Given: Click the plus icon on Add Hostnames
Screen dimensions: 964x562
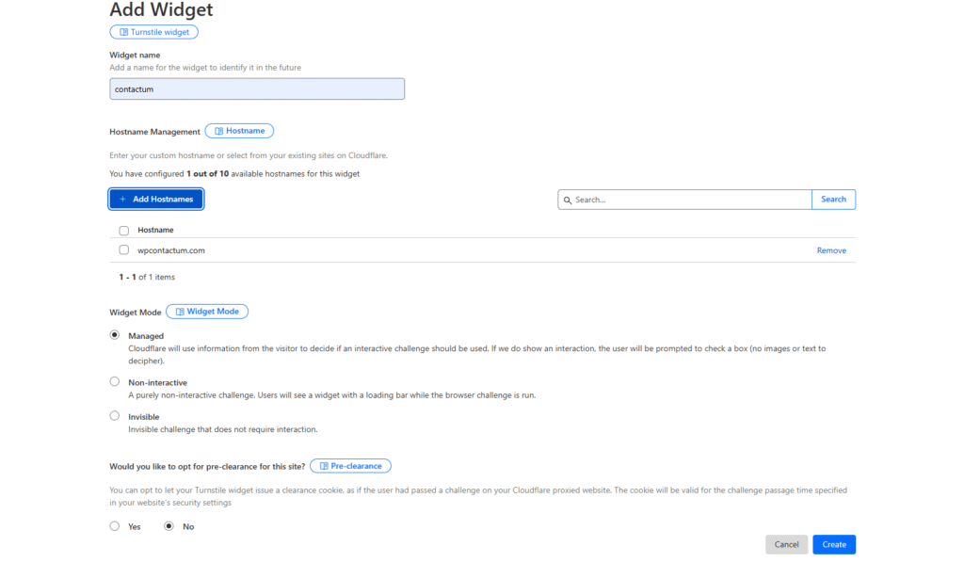Looking at the screenshot, I should (122, 200).
